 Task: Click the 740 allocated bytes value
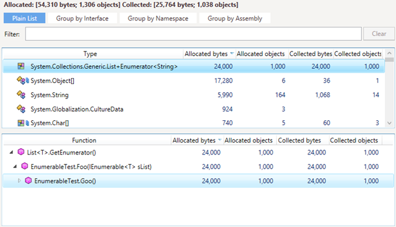pos(227,123)
